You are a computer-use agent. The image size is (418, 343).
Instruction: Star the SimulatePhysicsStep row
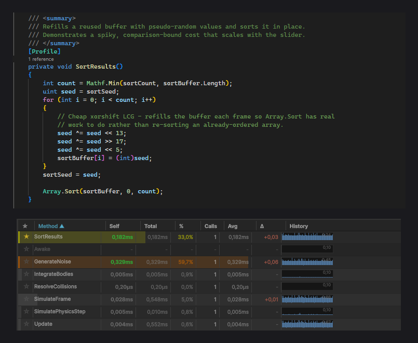(26, 311)
